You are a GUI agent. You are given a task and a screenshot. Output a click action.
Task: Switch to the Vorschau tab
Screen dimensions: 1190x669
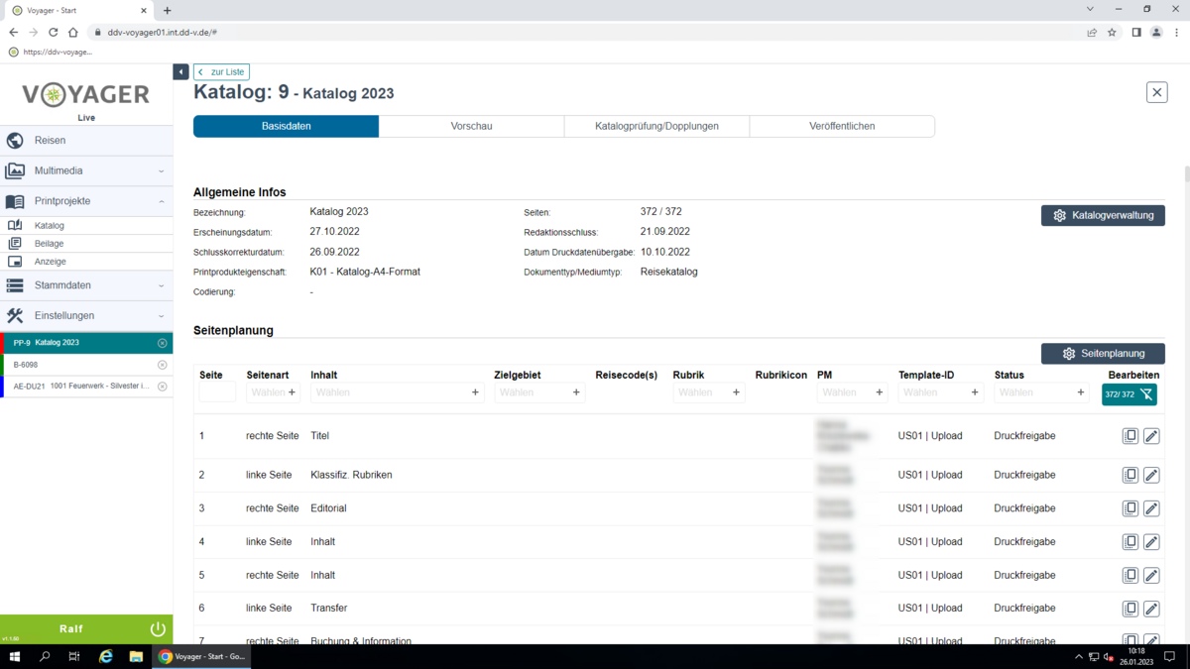coord(471,126)
